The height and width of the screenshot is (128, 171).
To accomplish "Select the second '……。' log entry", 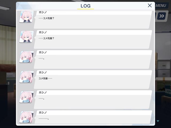I will [93, 99].
